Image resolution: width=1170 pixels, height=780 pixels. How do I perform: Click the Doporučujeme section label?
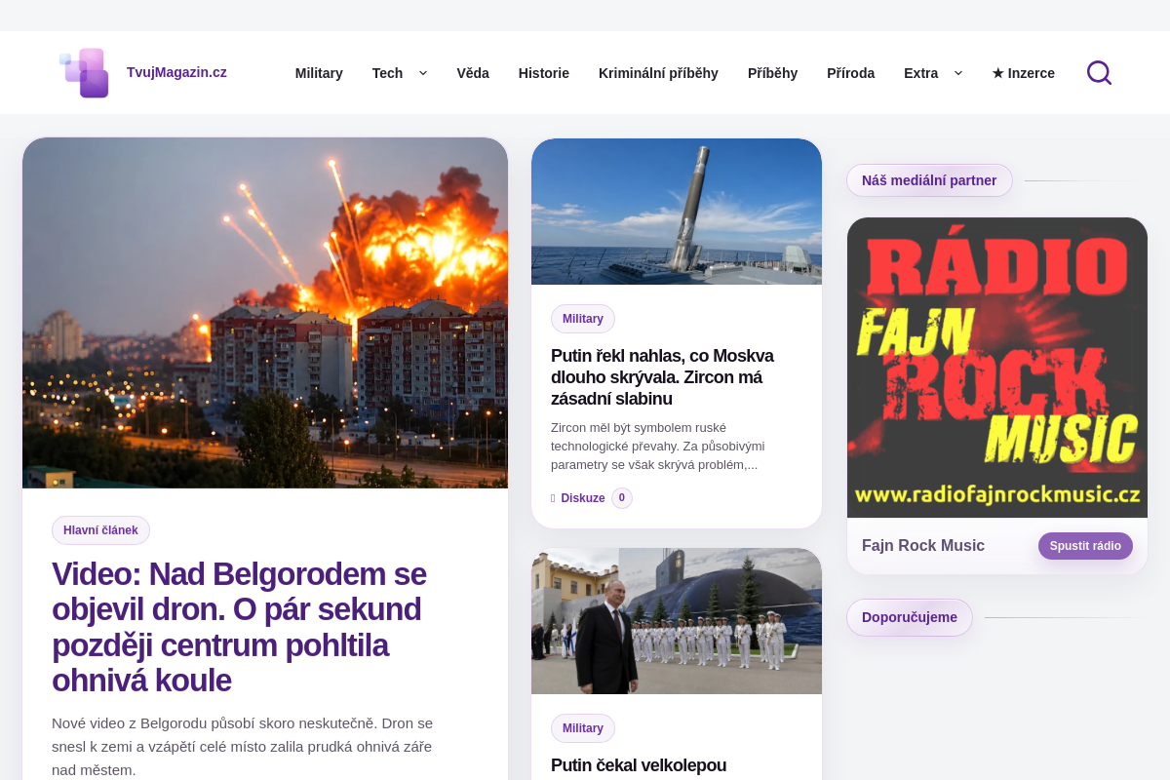tap(910, 617)
